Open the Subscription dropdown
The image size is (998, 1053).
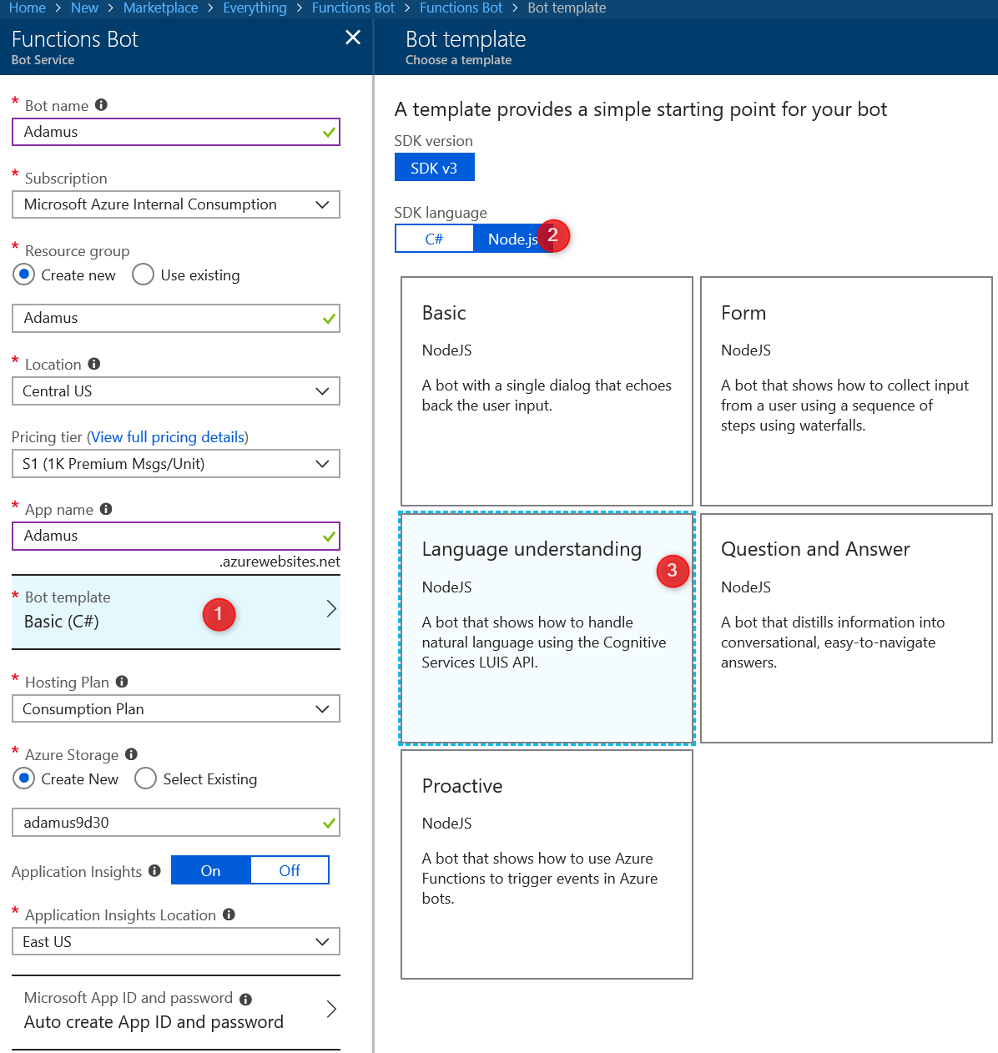(176, 204)
